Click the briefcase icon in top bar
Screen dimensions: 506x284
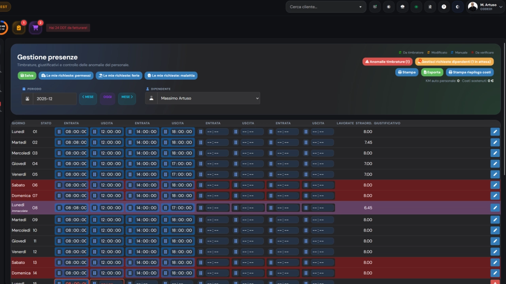point(402,7)
